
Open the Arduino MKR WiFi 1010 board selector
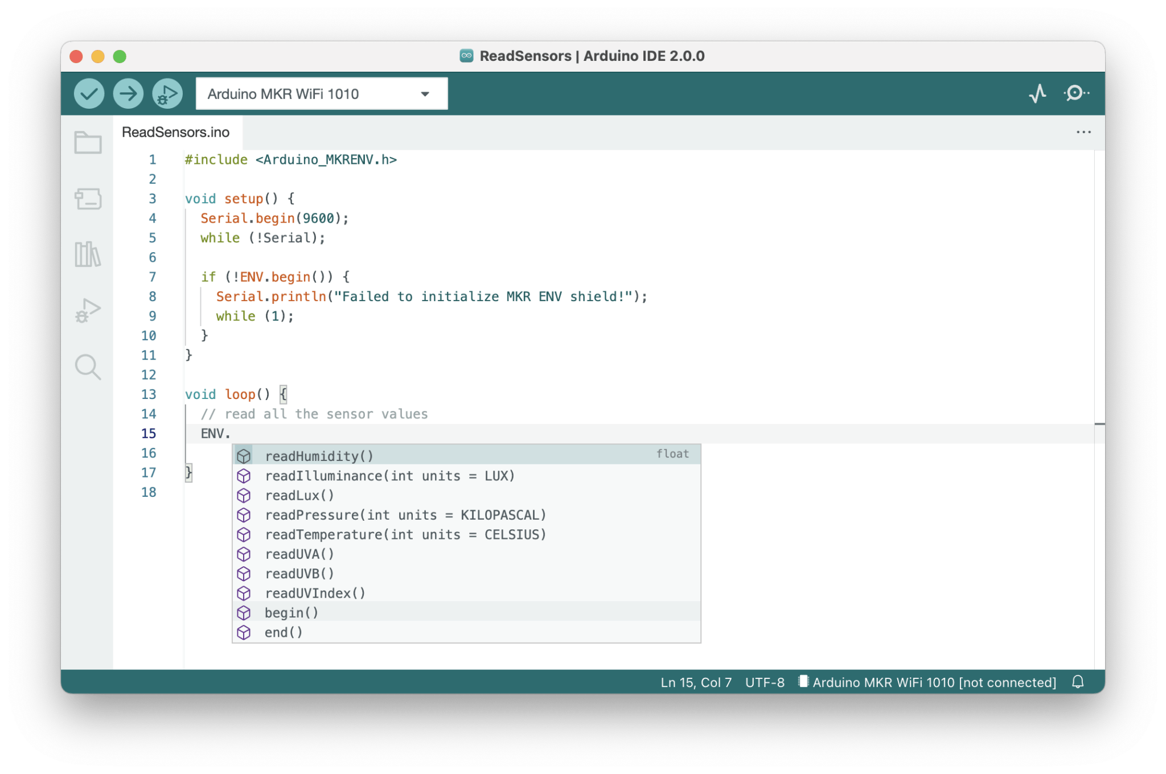tap(307, 93)
